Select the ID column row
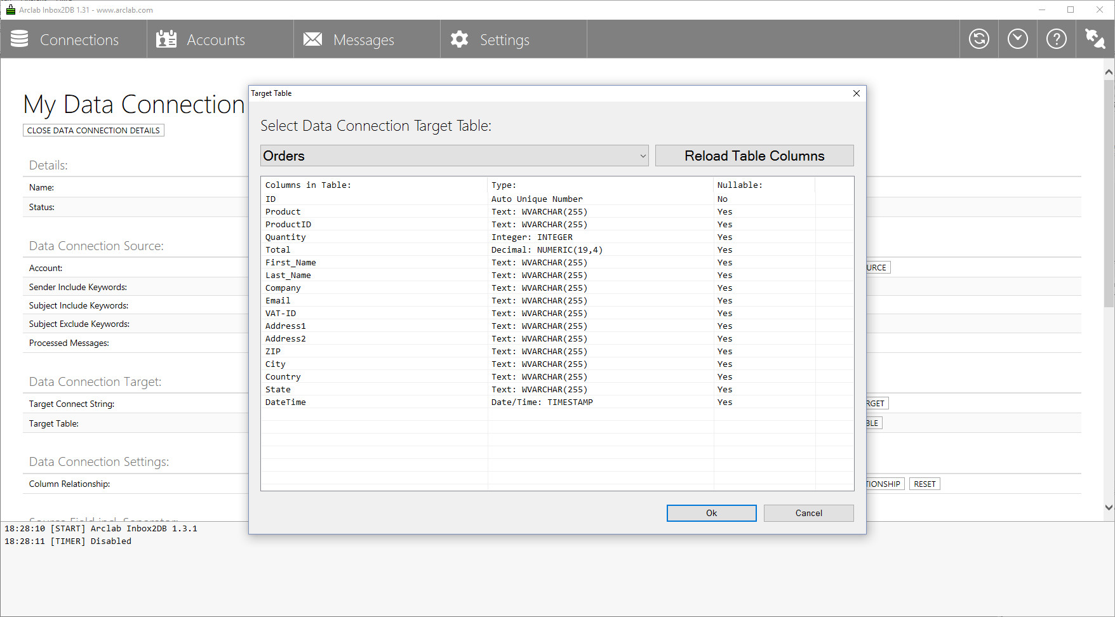This screenshot has width=1115, height=617. [557, 199]
